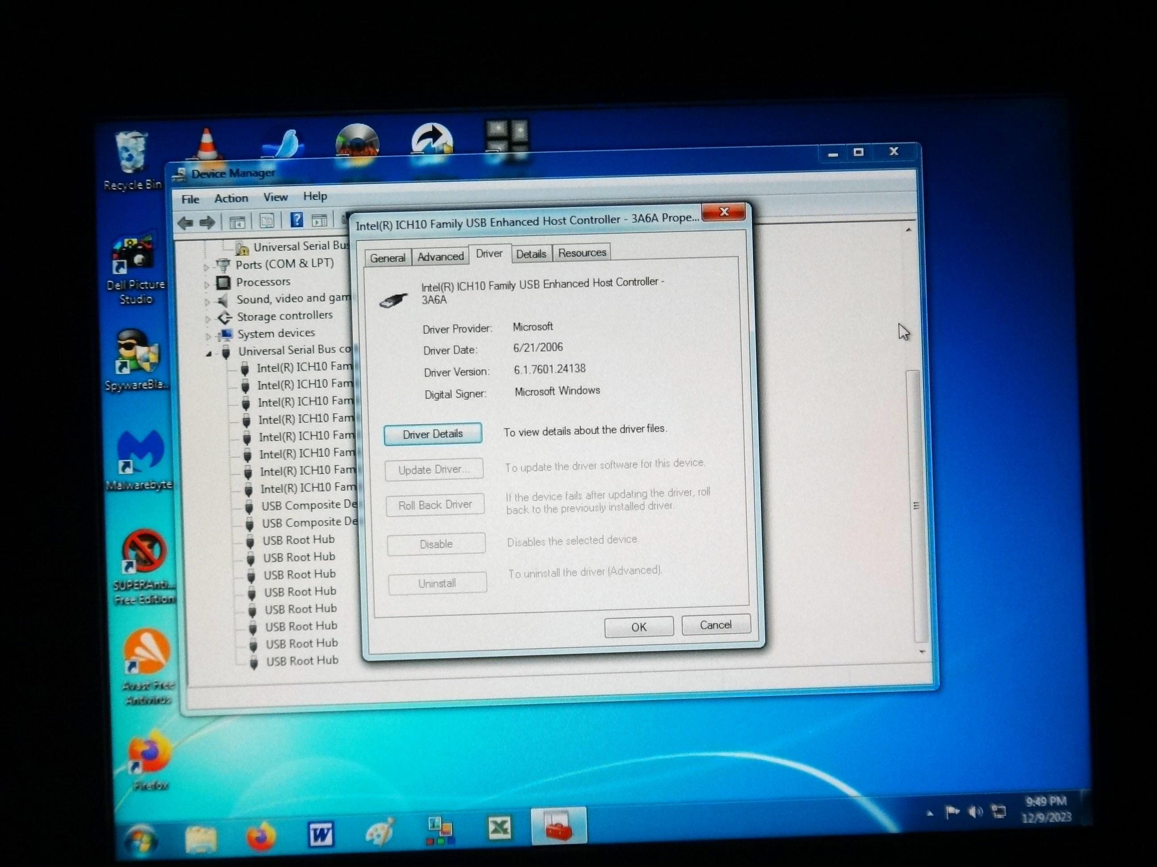
Task: Click the Back arrow in Device Manager toolbar
Action: tap(185, 223)
